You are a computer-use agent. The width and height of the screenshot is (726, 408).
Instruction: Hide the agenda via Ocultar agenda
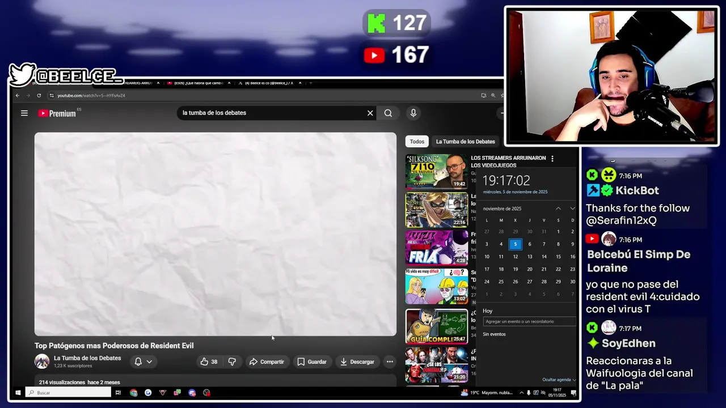coord(559,380)
